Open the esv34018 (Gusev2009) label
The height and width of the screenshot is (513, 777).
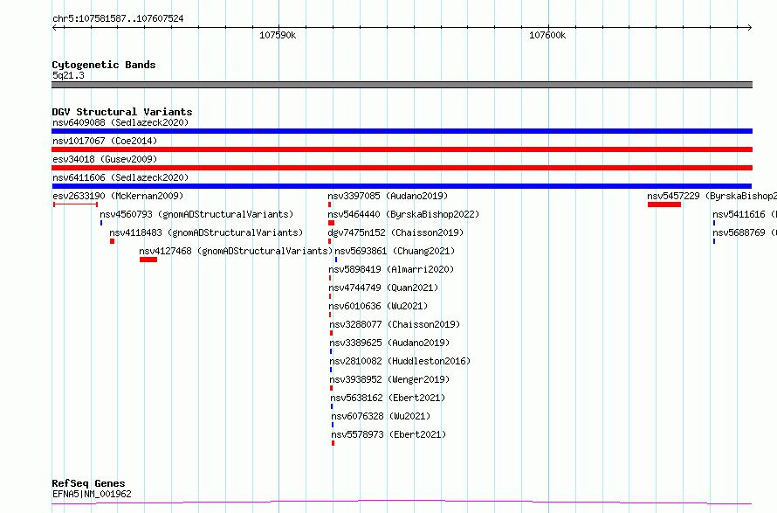click(x=105, y=159)
